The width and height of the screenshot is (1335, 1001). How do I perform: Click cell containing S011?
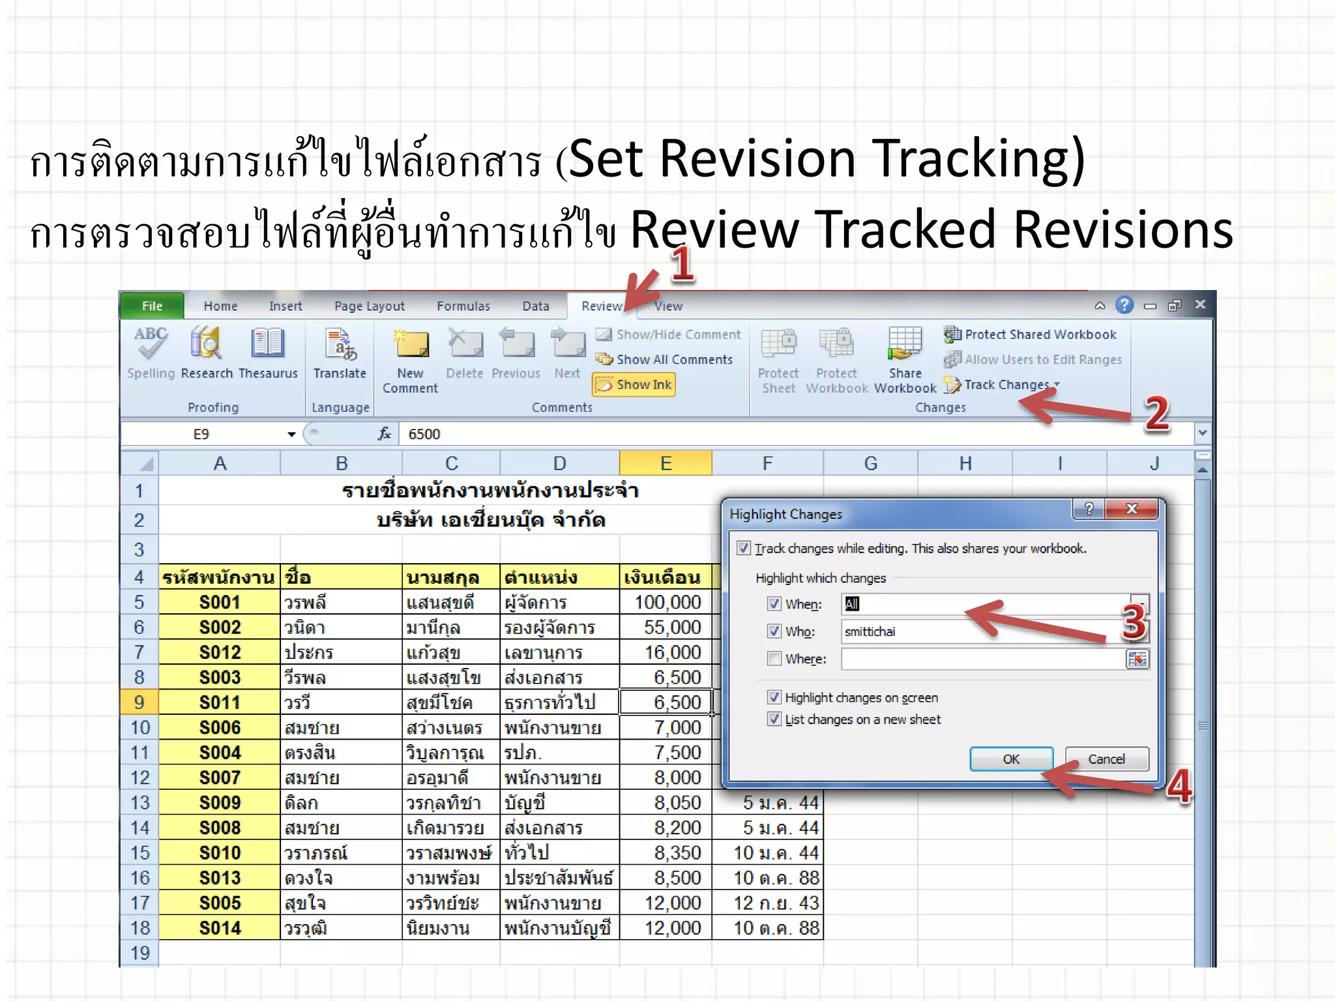click(220, 702)
